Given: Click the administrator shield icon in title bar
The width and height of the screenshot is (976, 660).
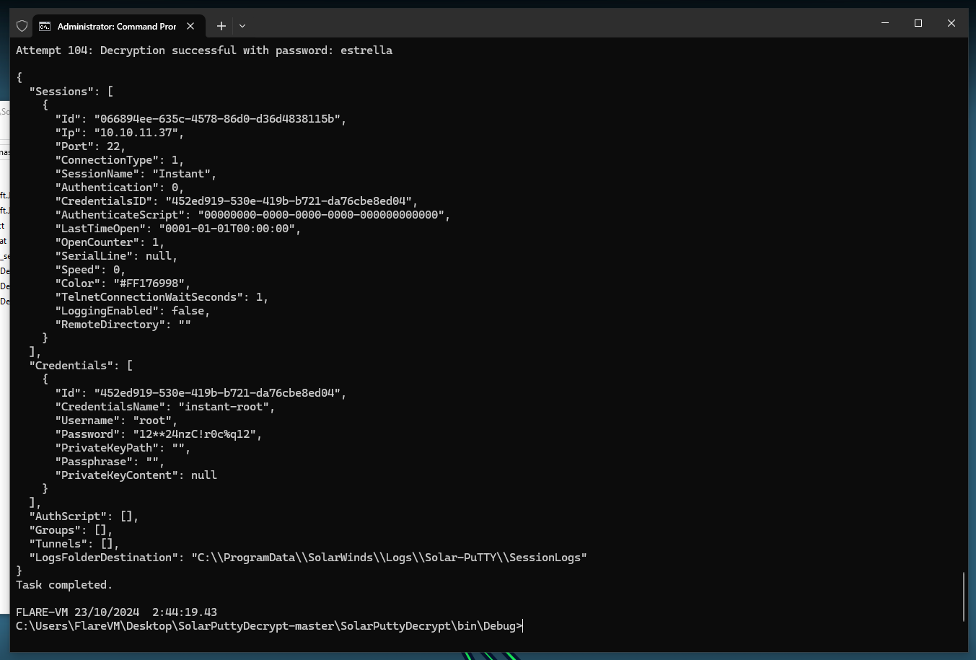Looking at the screenshot, I should tap(22, 26).
